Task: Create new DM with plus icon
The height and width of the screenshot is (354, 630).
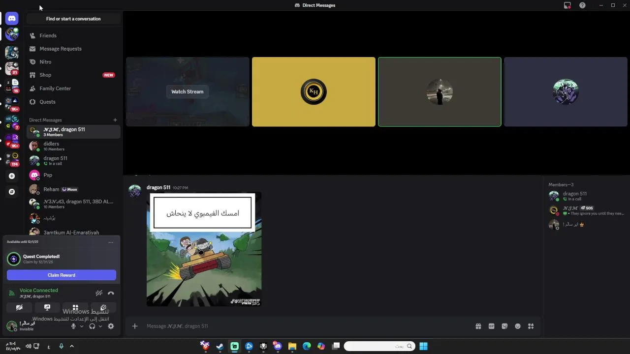Action: [115, 120]
